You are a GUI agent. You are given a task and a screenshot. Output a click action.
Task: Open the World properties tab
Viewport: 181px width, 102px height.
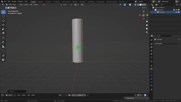pyautogui.click(x=152, y=57)
